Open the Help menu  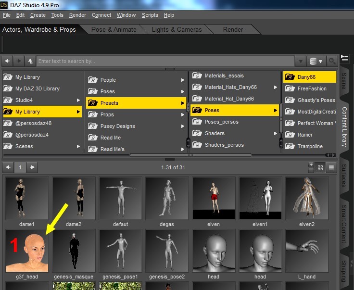(169, 15)
